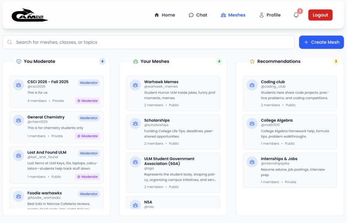The height and width of the screenshot is (223, 347).
Task: Click the Create Mesh button
Action: [x=321, y=42]
